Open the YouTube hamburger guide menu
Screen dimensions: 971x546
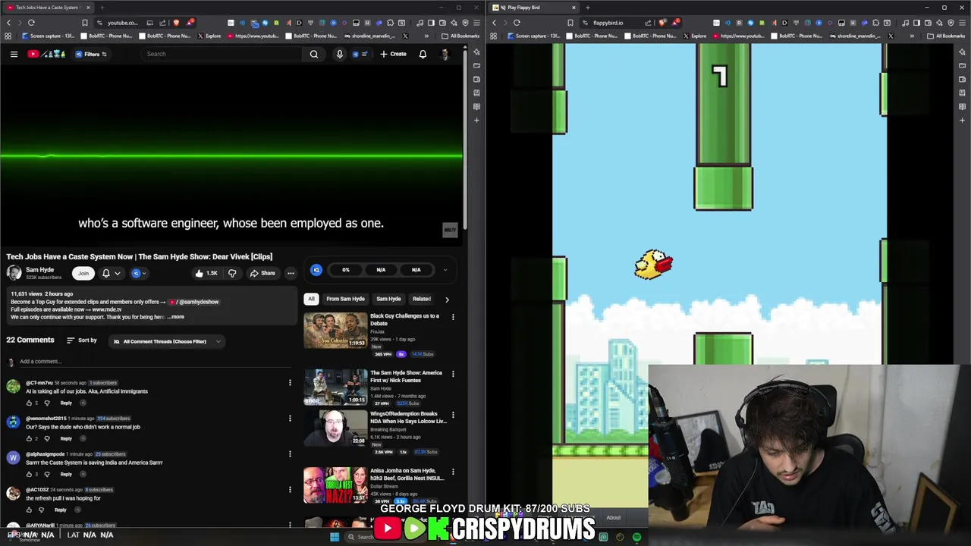pos(14,54)
